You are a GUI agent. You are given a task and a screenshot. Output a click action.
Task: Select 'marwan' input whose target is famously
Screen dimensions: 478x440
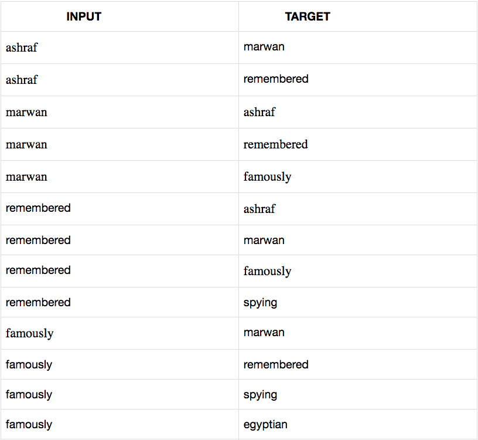point(26,177)
